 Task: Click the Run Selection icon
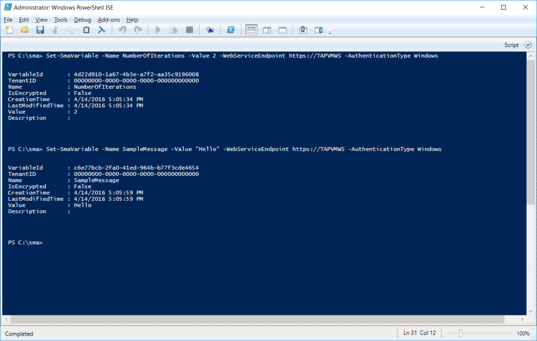pos(173,30)
